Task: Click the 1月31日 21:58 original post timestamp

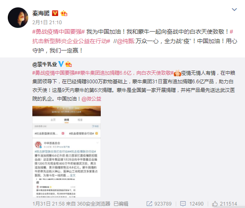Action: [x=49, y=204]
